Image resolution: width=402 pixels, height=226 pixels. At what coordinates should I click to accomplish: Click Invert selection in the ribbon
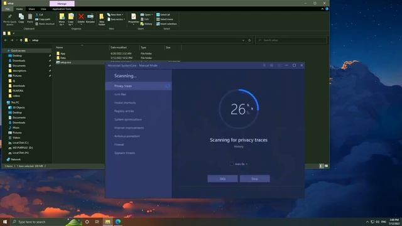click(166, 24)
